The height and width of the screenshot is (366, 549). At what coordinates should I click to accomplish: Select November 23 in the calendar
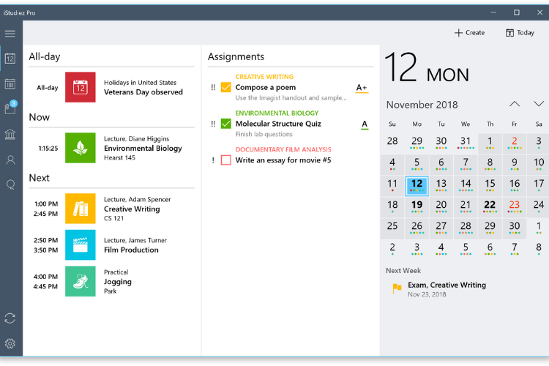515,206
